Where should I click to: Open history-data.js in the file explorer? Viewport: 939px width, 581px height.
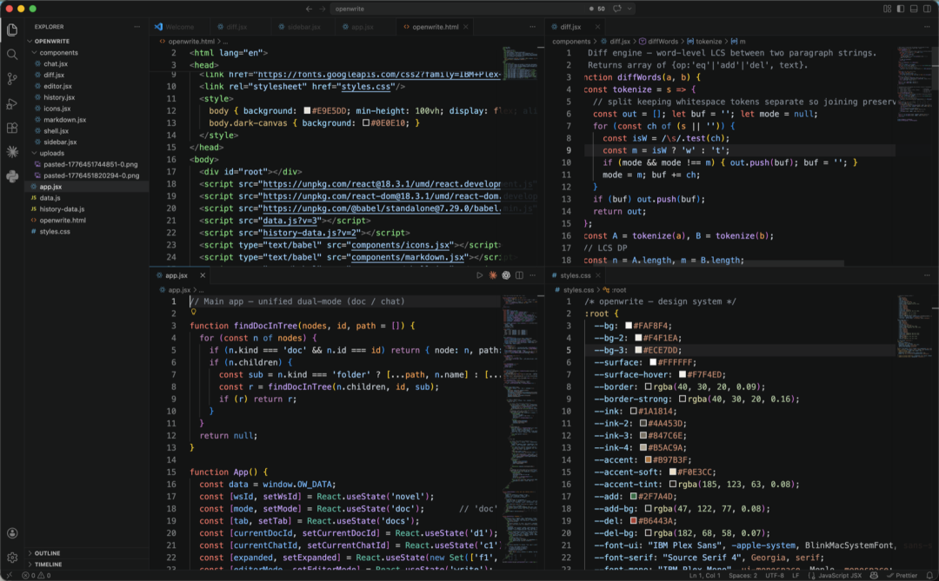pyautogui.click(x=62, y=209)
